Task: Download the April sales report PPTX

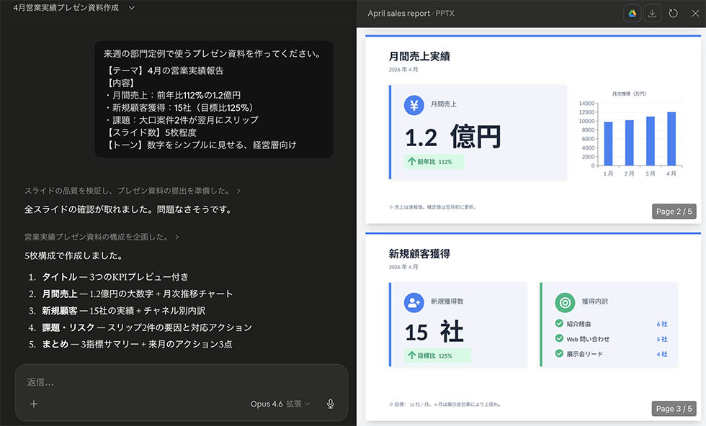Action: click(x=652, y=14)
